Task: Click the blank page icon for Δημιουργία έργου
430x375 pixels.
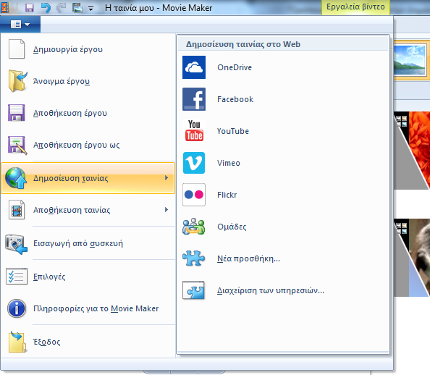Action: [17, 49]
